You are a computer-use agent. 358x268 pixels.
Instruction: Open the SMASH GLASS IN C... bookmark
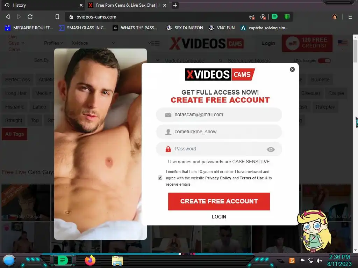pos(83,28)
